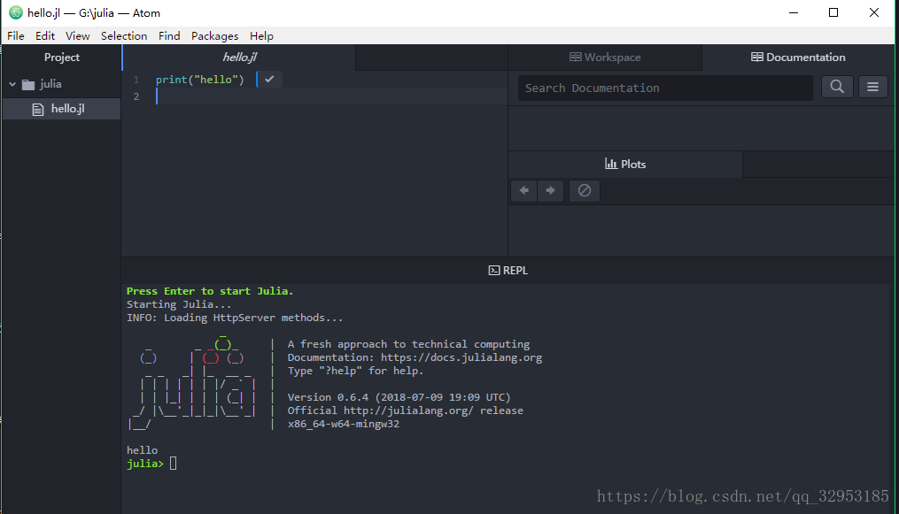The width and height of the screenshot is (899, 514).
Task: Select hello.jl in the project tree
Action: pos(61,109)
